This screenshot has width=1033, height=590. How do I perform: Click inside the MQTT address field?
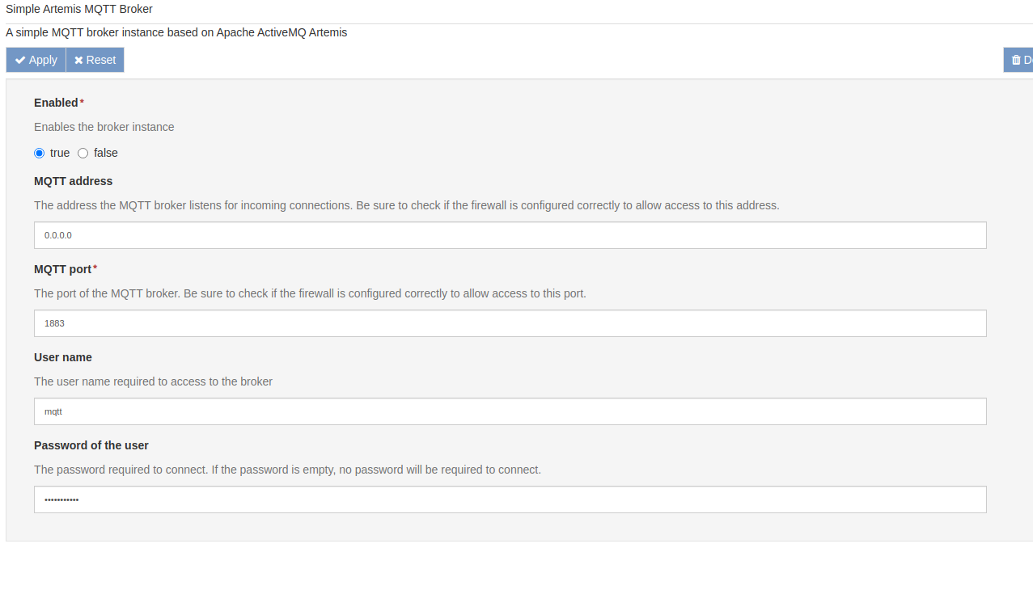tap(510, 235)
